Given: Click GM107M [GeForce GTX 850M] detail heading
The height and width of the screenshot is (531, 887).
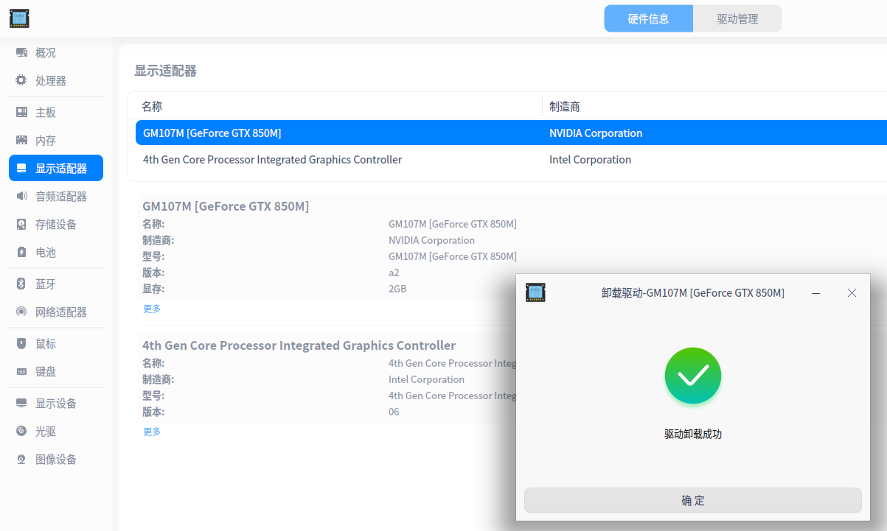Looking at the screenshot, I should point(226,206).
